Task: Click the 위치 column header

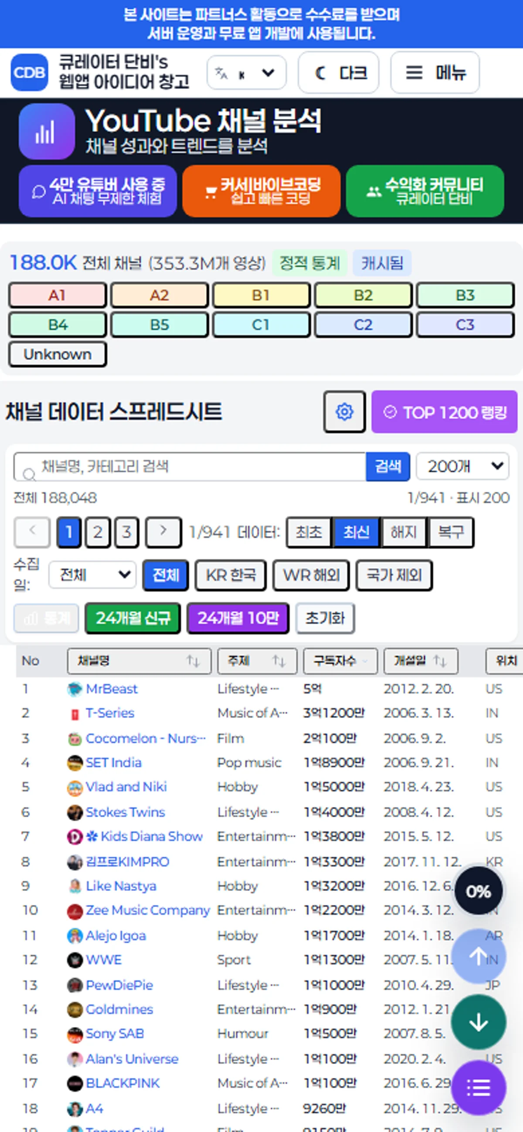Action: pyautogui.click(x=506, y=660)
